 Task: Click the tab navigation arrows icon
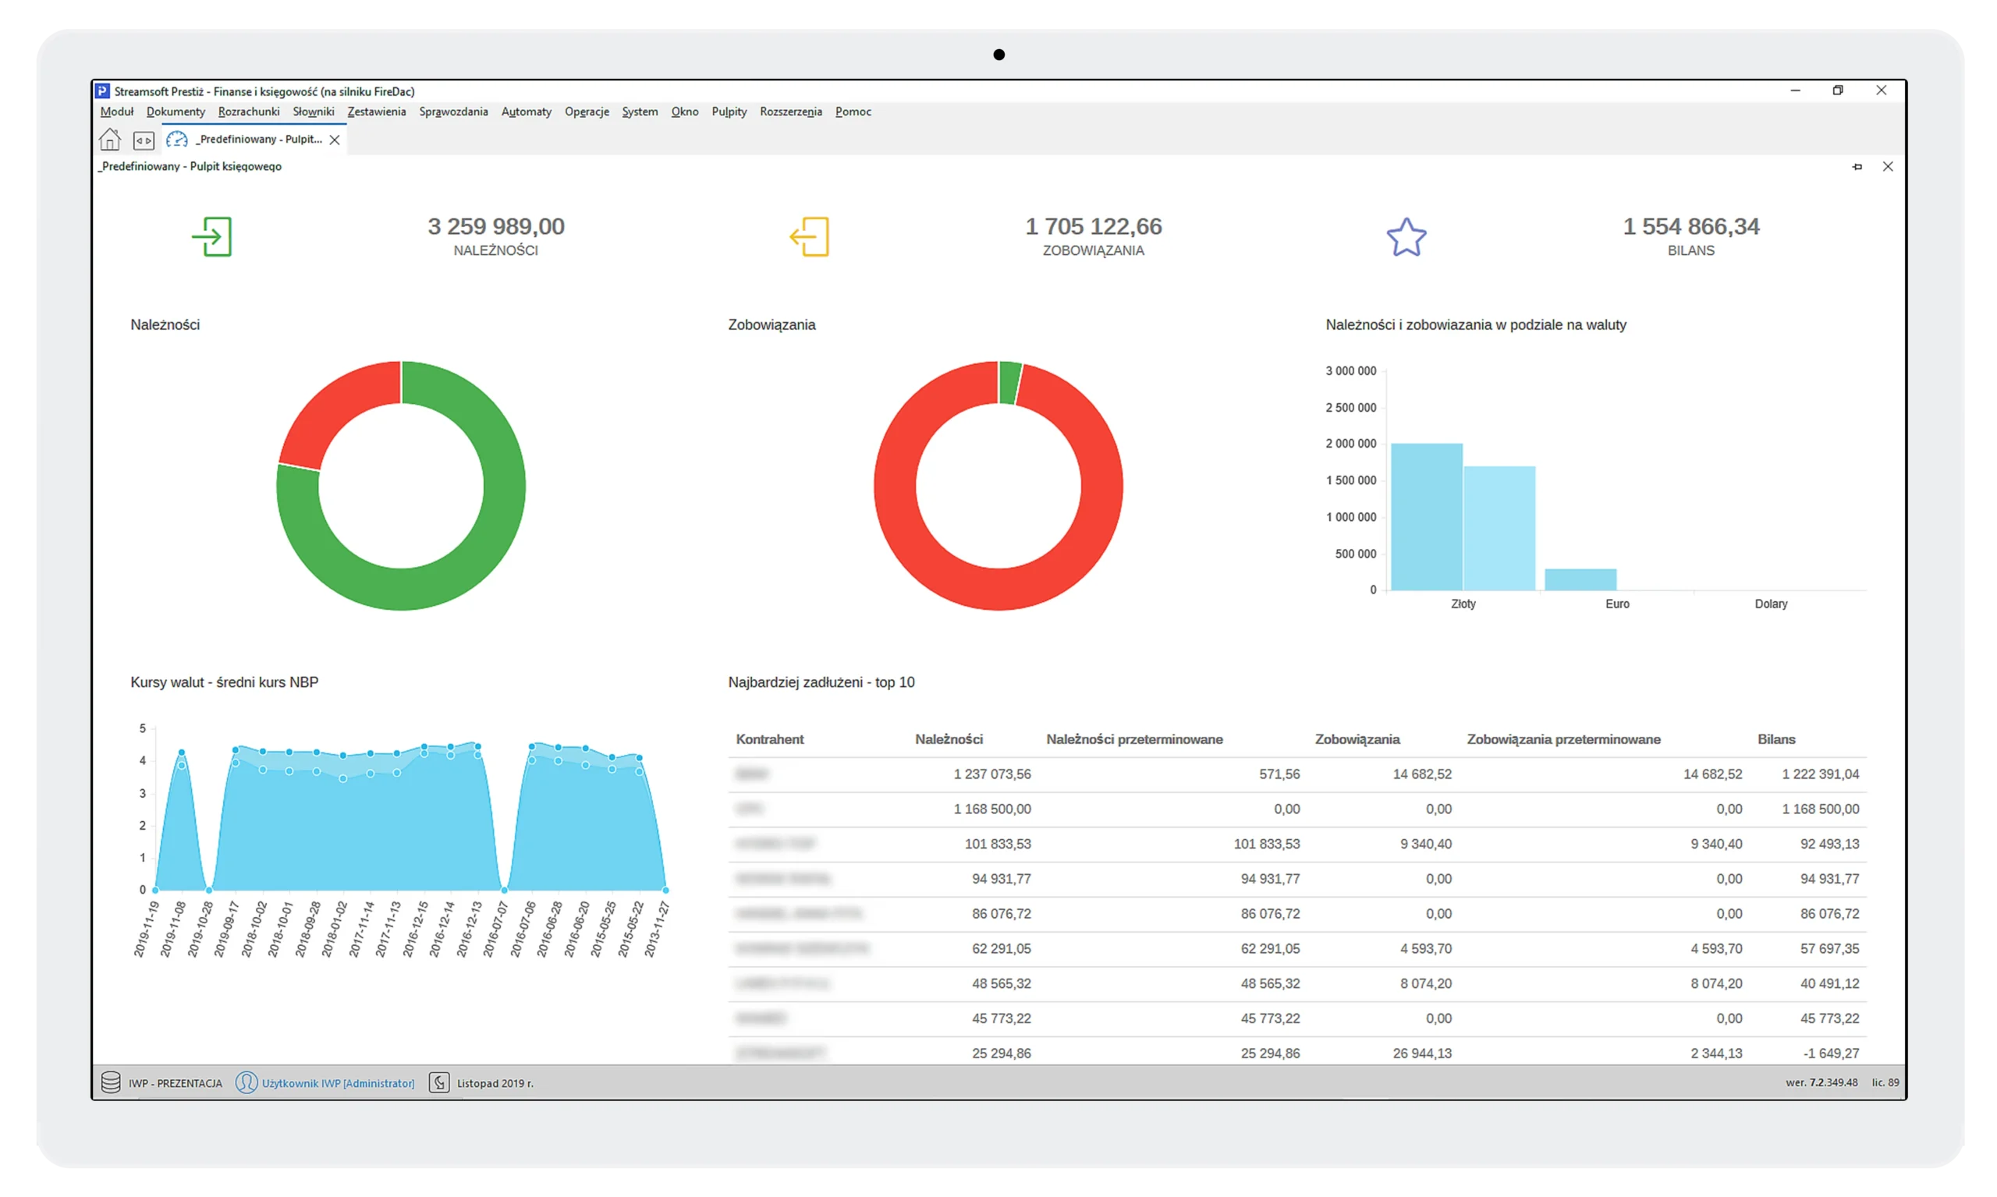click(144, 140)
